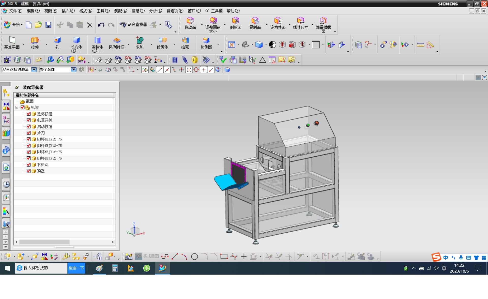Click the Datum Plane (基准平面) tool
This screenshot has width=488, height=299.
click(x=12, y=40)
